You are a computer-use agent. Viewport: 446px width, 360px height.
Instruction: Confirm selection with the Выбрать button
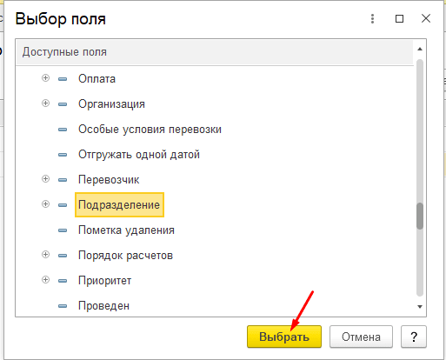click(284, 337)
